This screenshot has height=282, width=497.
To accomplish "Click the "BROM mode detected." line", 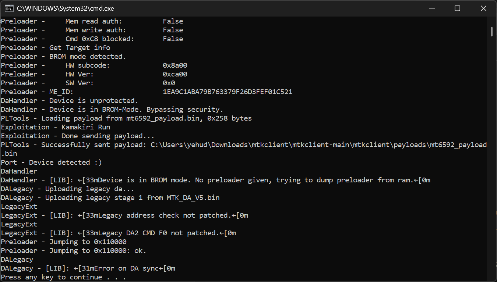I will (63, 57).
